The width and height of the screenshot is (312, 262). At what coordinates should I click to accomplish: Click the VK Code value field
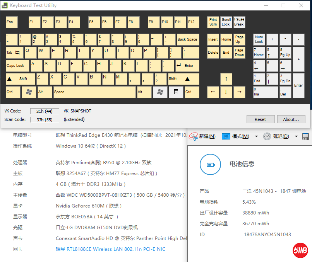click(45, 111)
